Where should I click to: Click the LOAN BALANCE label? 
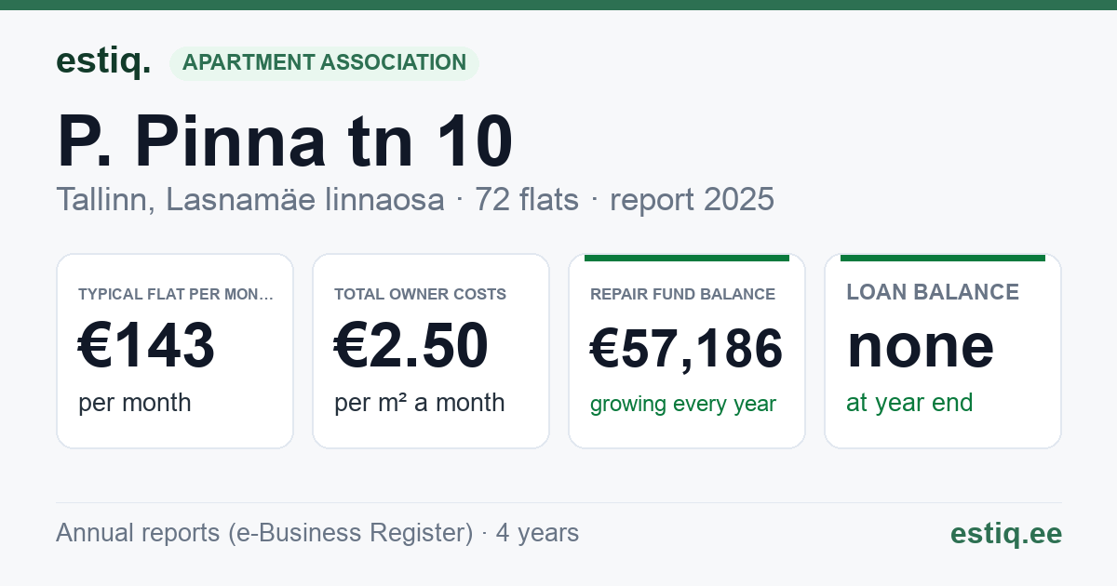933,292
